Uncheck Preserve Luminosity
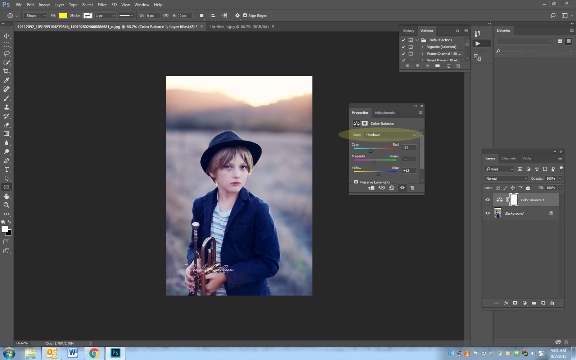The image size is (576, 360). pyautogui.click(x=356, y=182)
